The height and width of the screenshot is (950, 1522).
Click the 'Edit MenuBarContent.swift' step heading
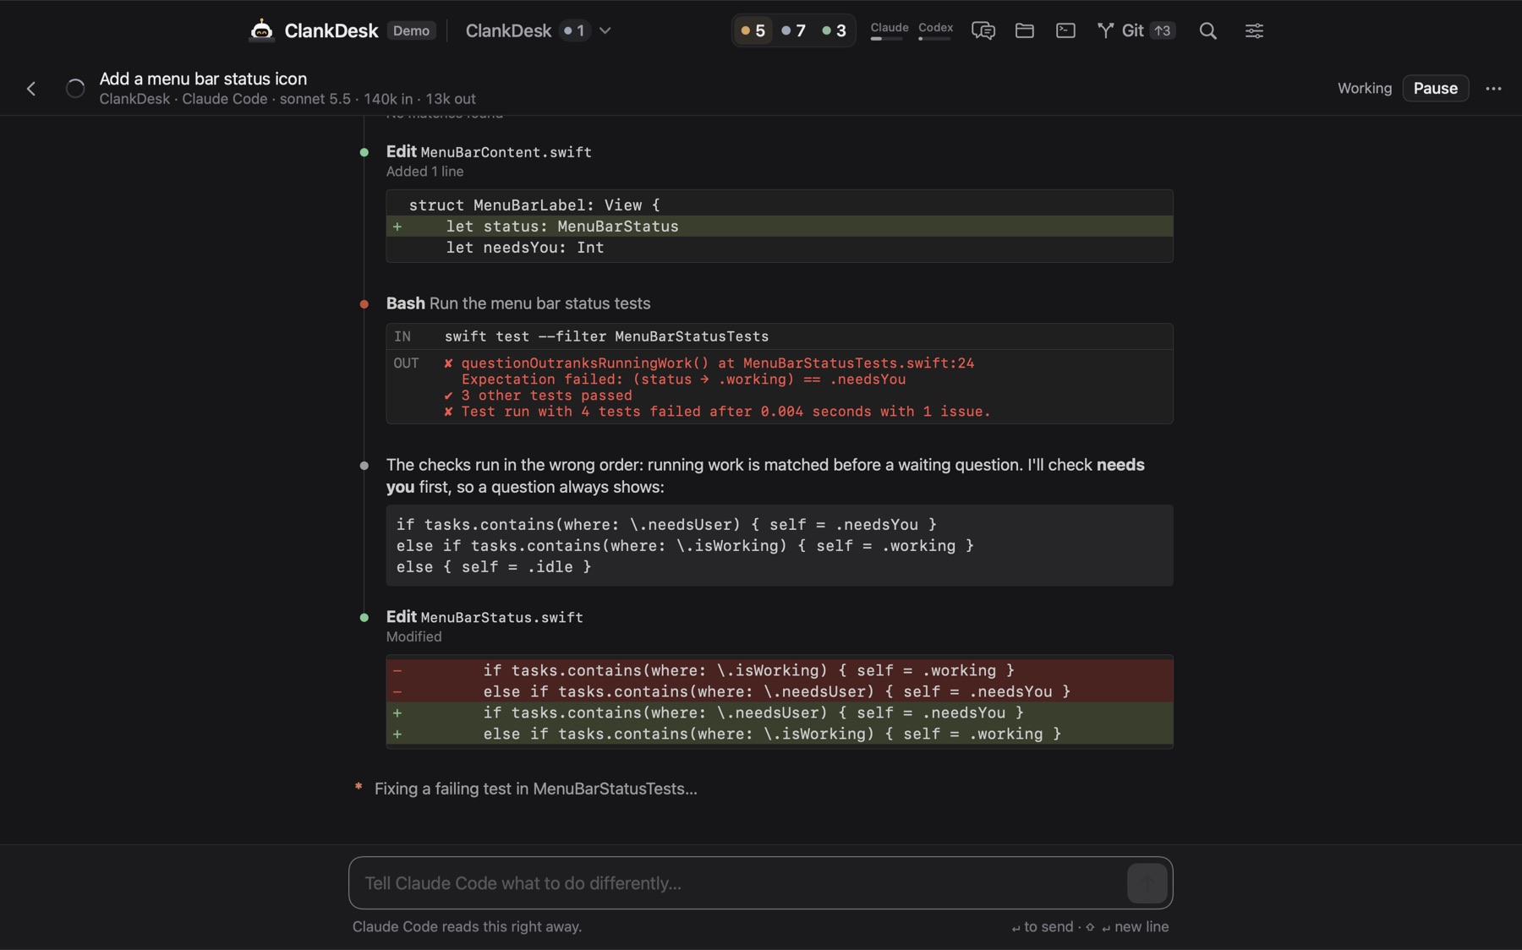[x=489, y=152]
